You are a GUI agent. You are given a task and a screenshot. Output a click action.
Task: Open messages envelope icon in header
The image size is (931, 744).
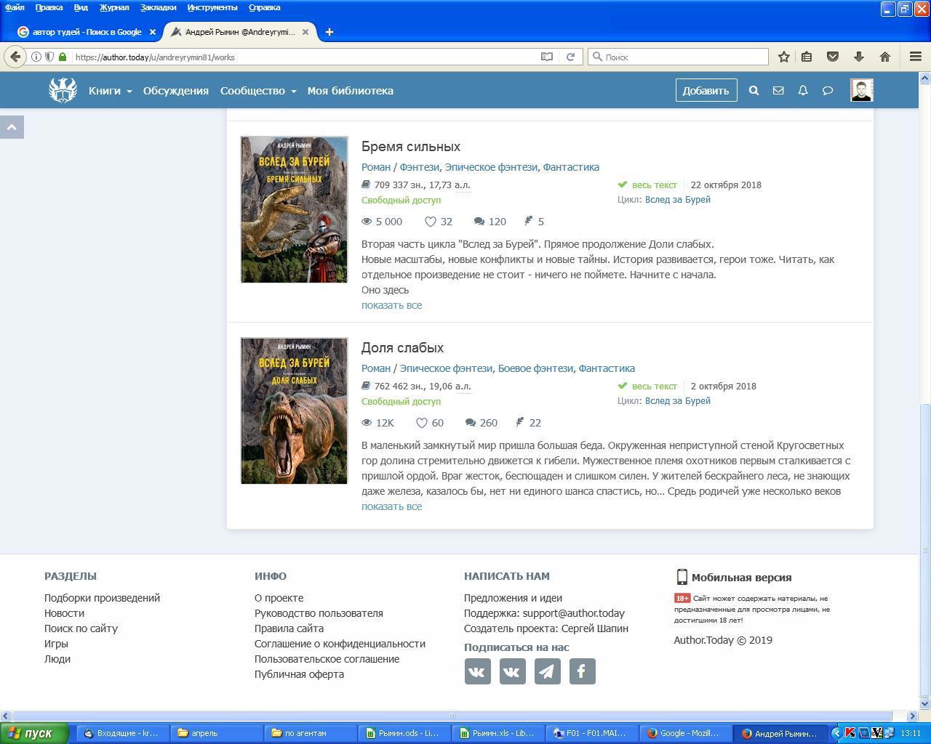[x=778, y=91]
